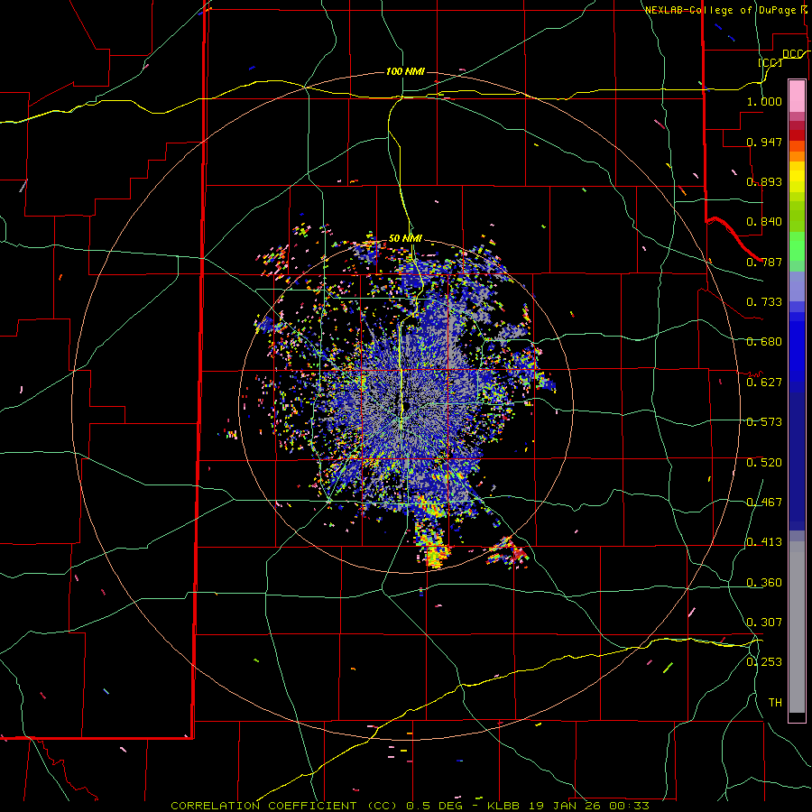Click the gray segment of the color bar

point(797,627)
